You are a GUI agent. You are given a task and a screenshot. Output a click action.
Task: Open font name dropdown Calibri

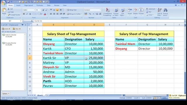coord(34,10)
